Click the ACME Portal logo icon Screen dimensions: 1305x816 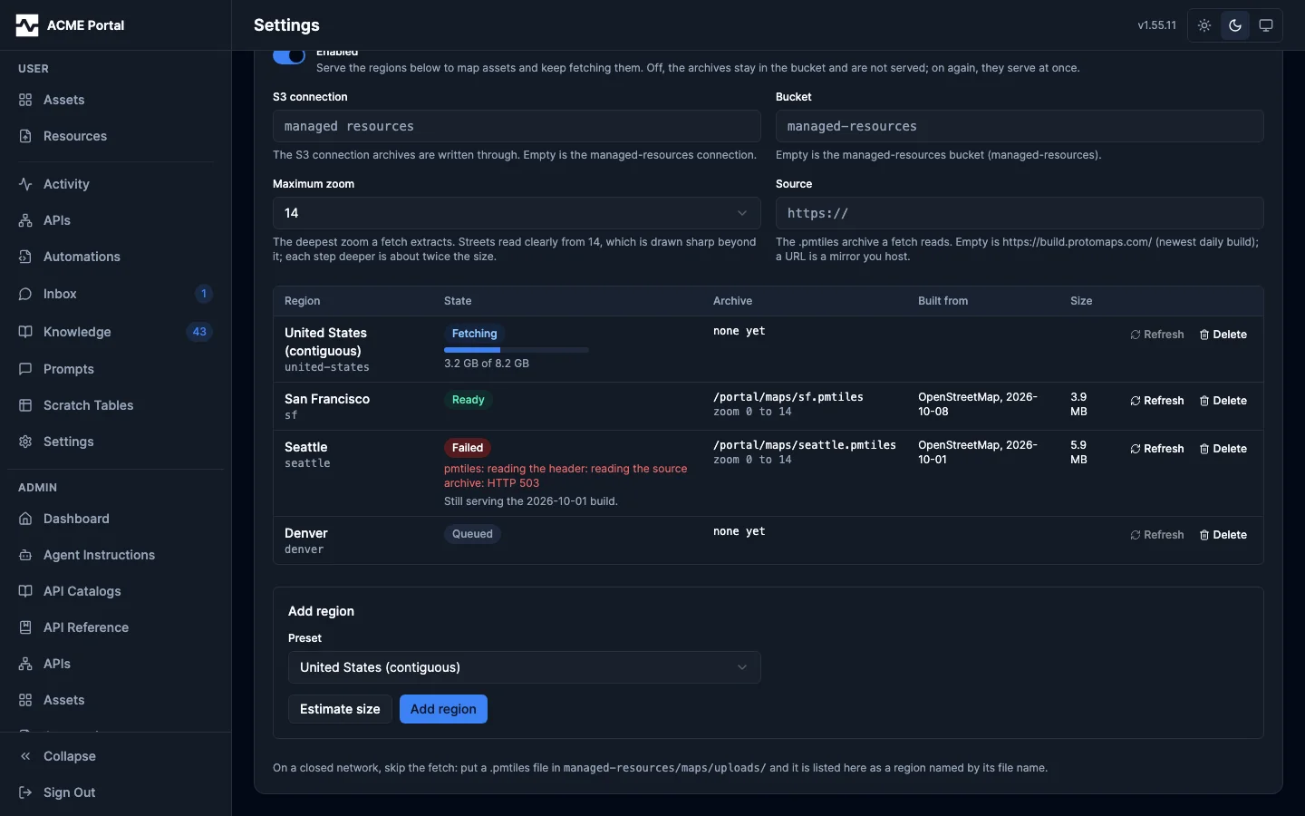click(27, 25)
